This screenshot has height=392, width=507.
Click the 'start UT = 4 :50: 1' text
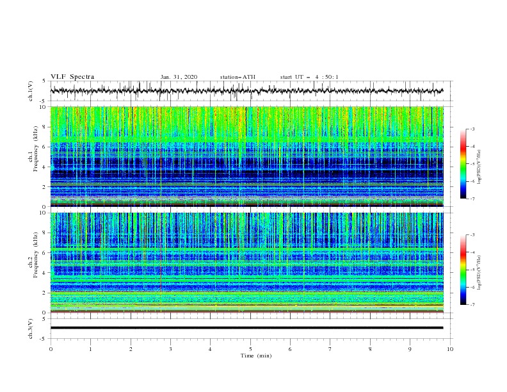[309, 77]
